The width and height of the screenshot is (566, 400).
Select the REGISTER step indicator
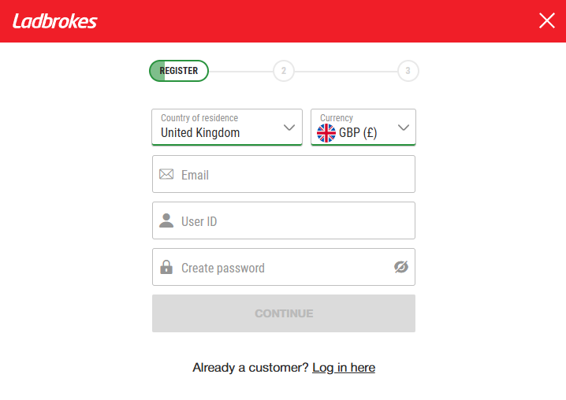point(179,71)
